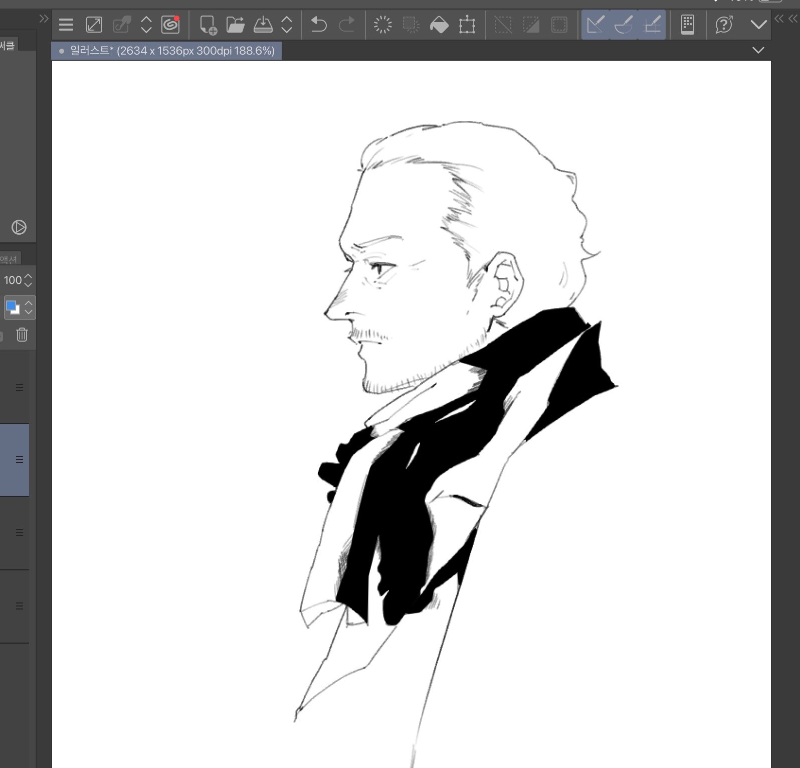Delete layer with the trash button
This screenshot has width=800, height=768.
click(x=22, y=335)
